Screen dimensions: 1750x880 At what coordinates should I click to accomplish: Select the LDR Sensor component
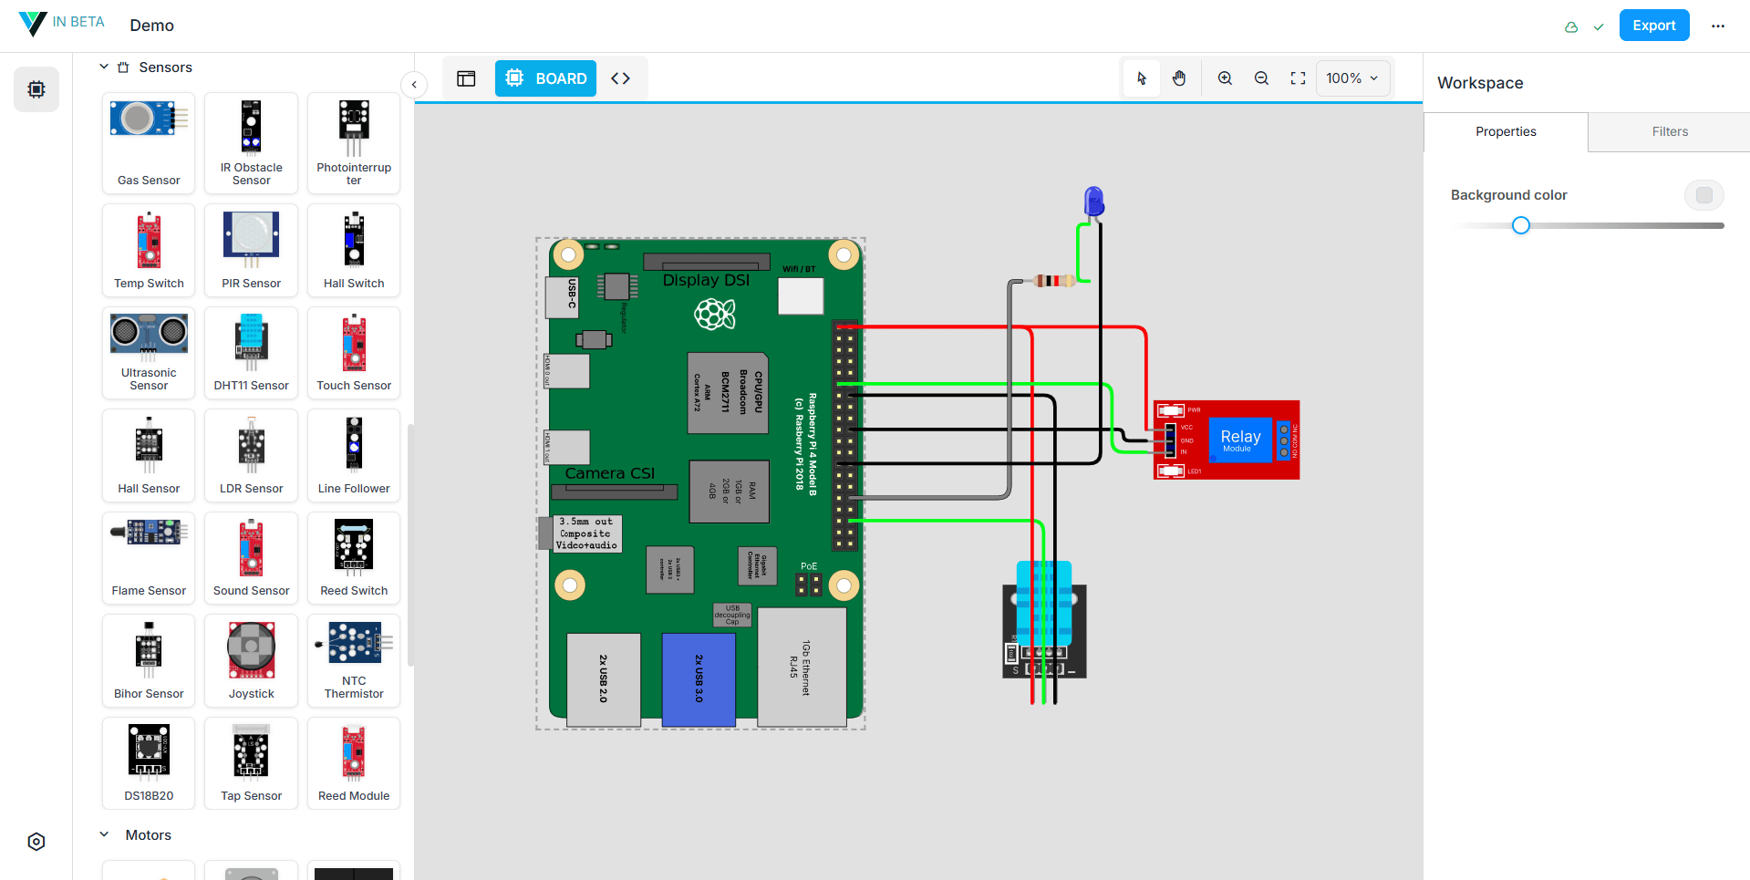251,455
